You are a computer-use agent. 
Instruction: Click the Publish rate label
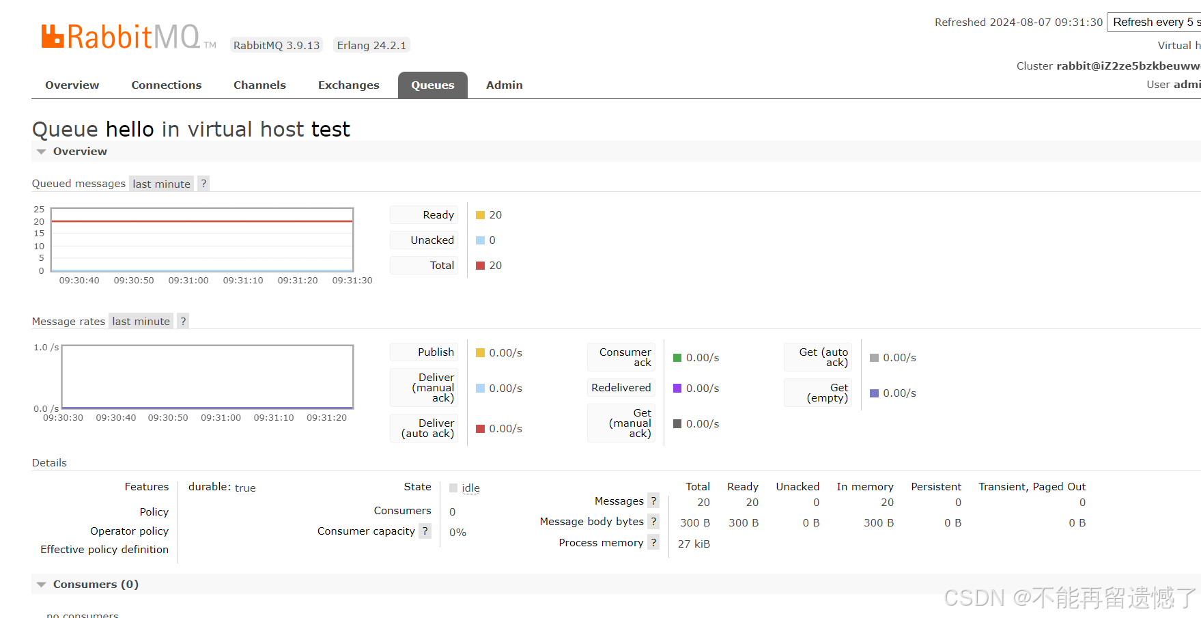click(x=424, y=352)
